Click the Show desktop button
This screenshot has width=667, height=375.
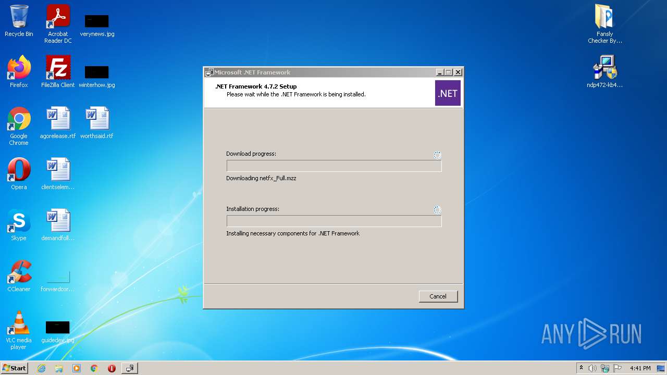(x=662, y=368)
